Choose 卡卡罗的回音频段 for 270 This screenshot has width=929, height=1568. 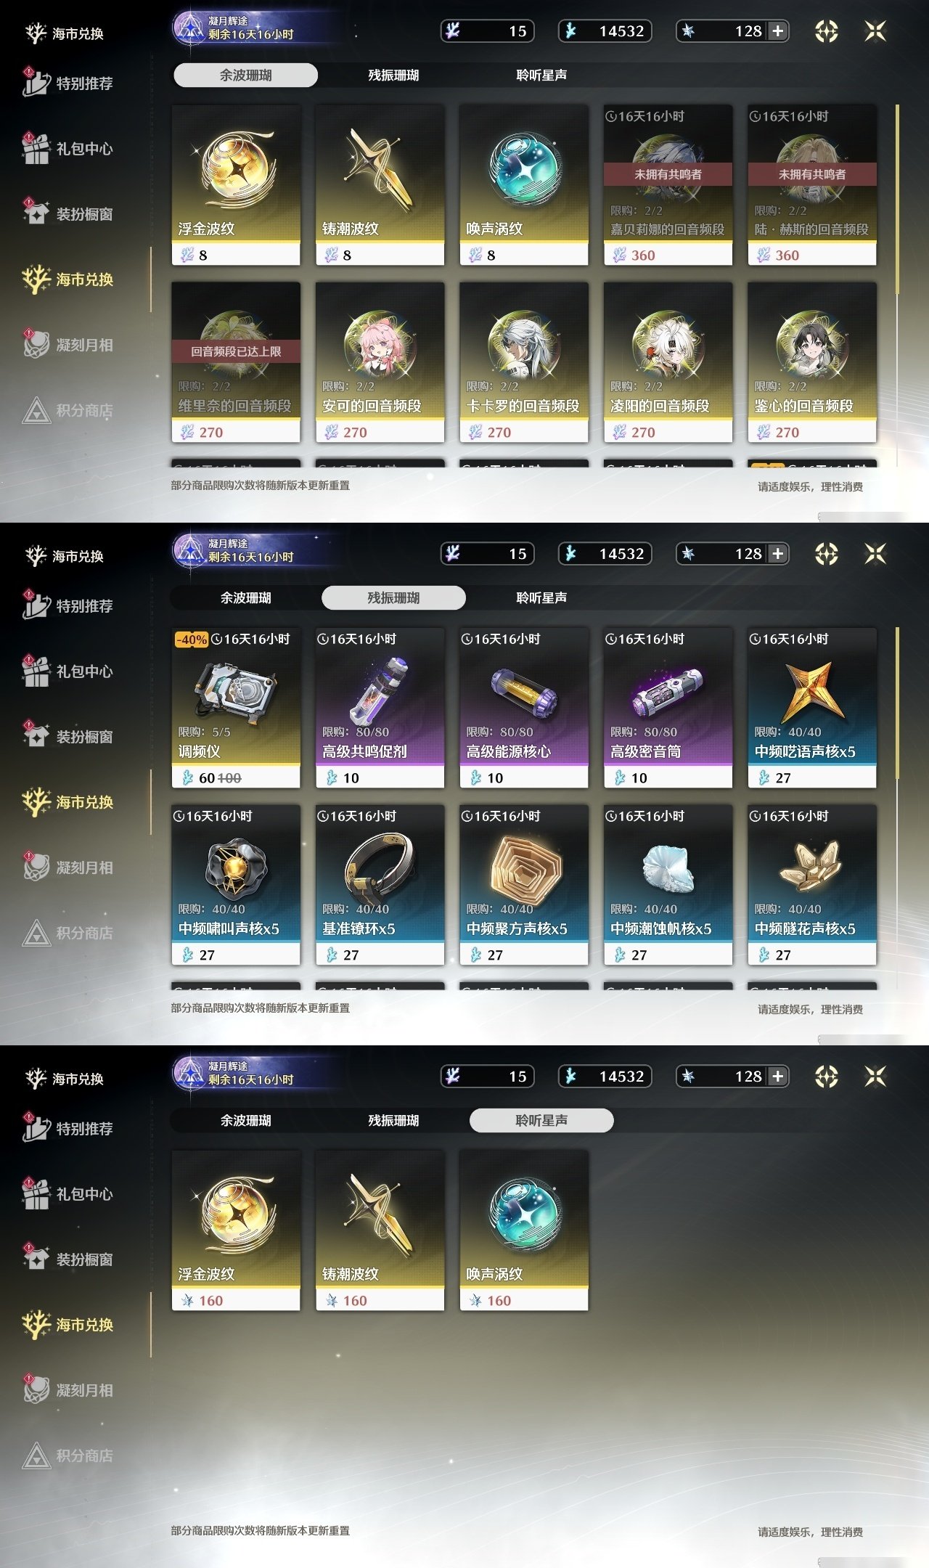524,362
